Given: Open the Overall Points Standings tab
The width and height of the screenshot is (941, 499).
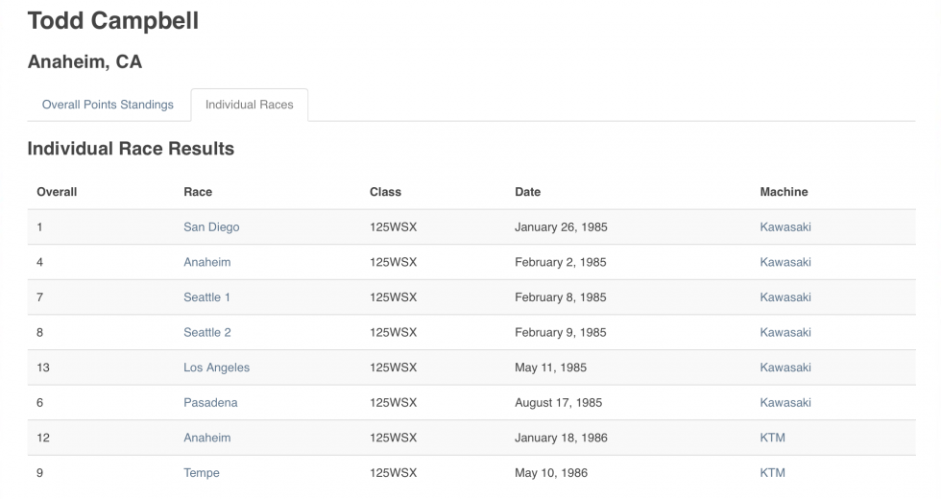Looking at the screenshot, I should click(108, 105).
